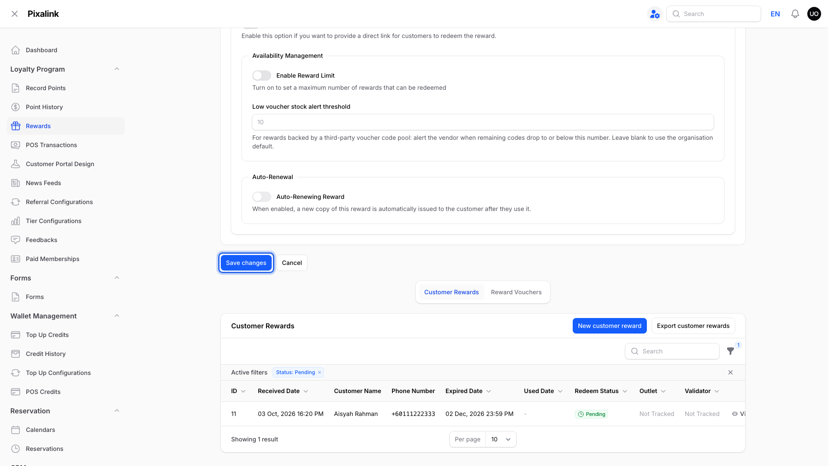Collapse the Loyalty Program section

point(117,69)
